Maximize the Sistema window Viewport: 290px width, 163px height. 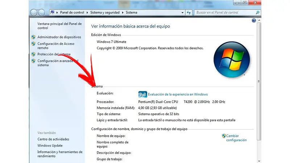(x=245, y=3)
